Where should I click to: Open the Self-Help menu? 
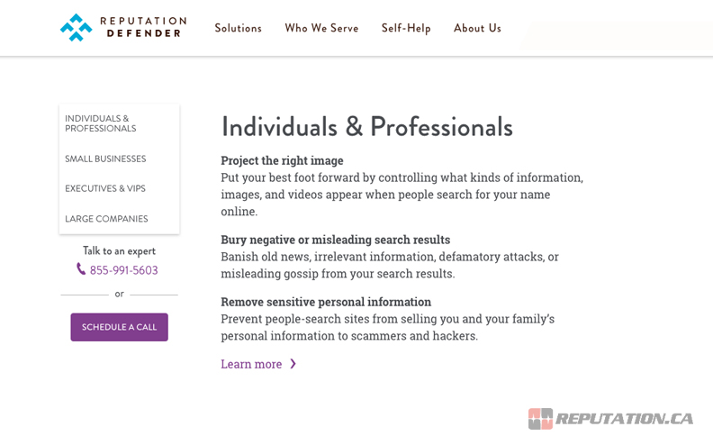(406, 28)
